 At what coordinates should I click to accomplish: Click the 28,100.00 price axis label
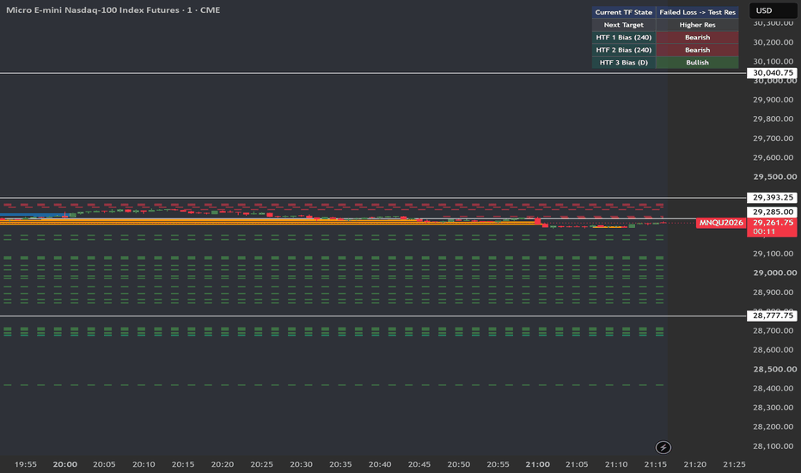click(x=773, y=445)
